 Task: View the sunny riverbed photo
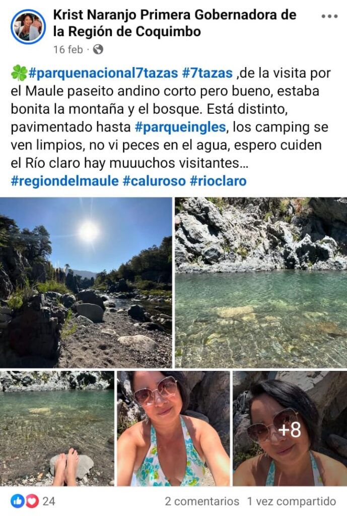[x=86, y=282]
